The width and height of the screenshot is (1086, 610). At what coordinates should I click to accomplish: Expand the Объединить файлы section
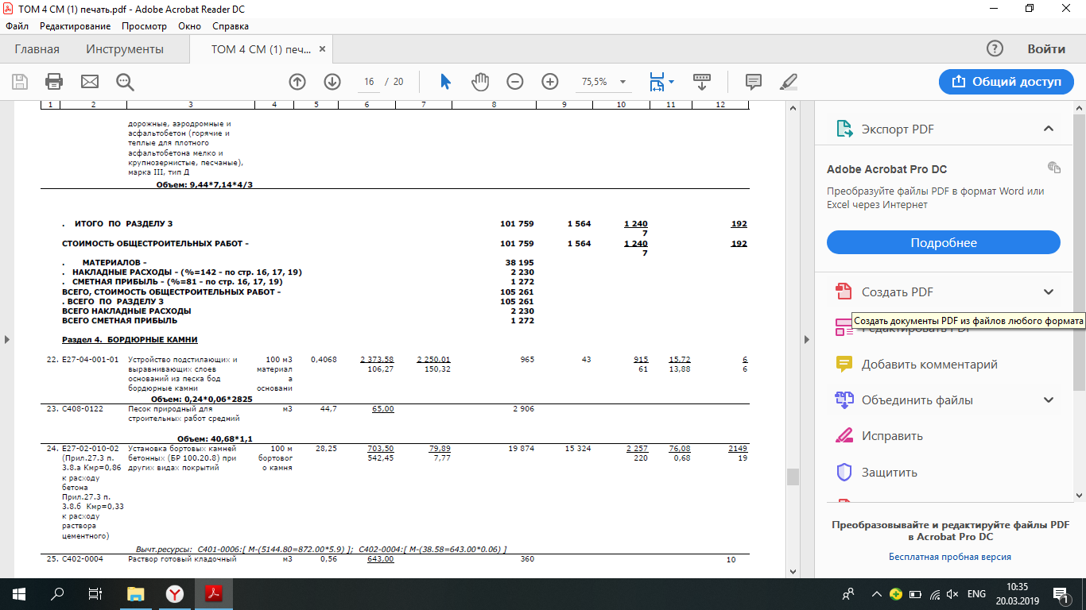click(1048, 400)
